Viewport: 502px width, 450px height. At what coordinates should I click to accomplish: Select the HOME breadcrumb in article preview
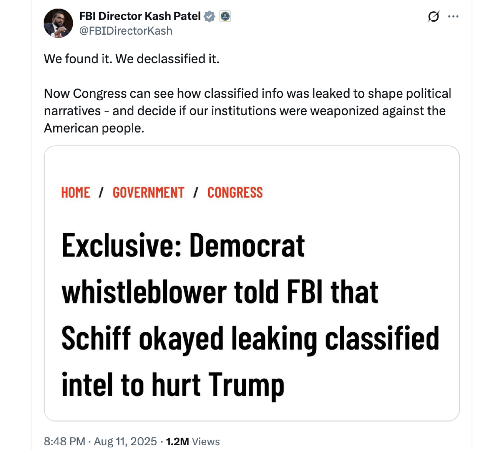pyautogui.click(x=75, y=192)
